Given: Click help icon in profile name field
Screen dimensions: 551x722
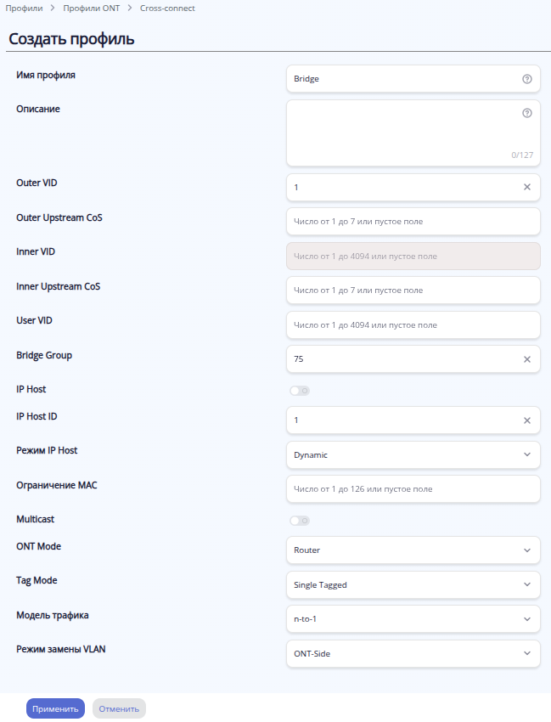Looking at the screenshot, I should point(526,79).
